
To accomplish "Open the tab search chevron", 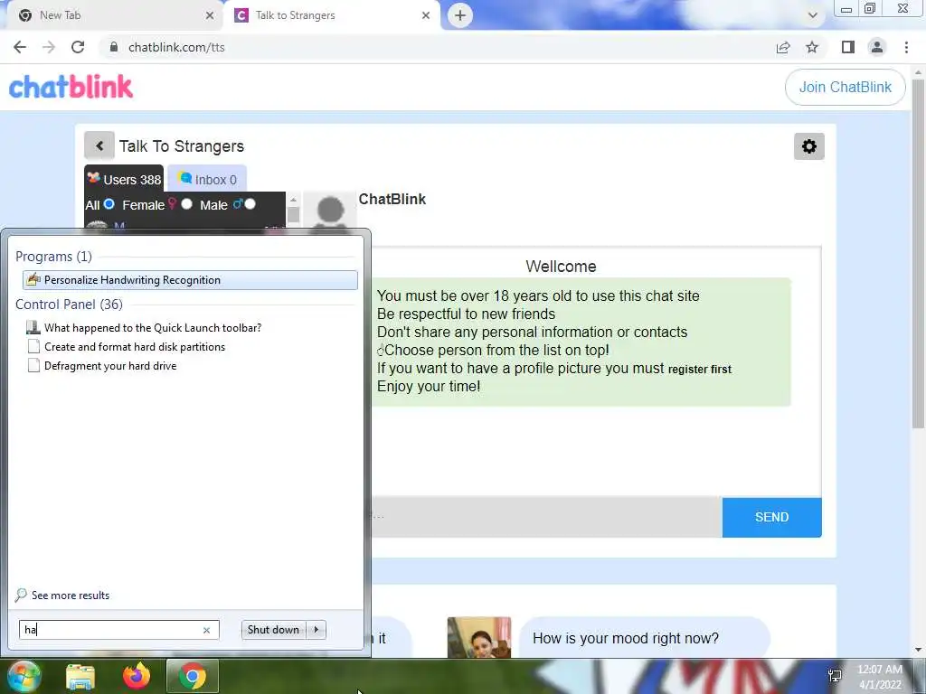I will point(813,15).
